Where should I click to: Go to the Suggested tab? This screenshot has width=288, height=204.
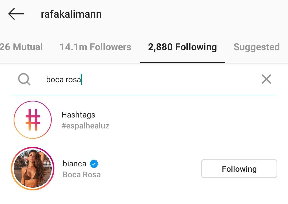[257, 47]
